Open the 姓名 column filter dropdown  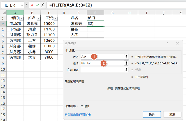tap(38, 18)
